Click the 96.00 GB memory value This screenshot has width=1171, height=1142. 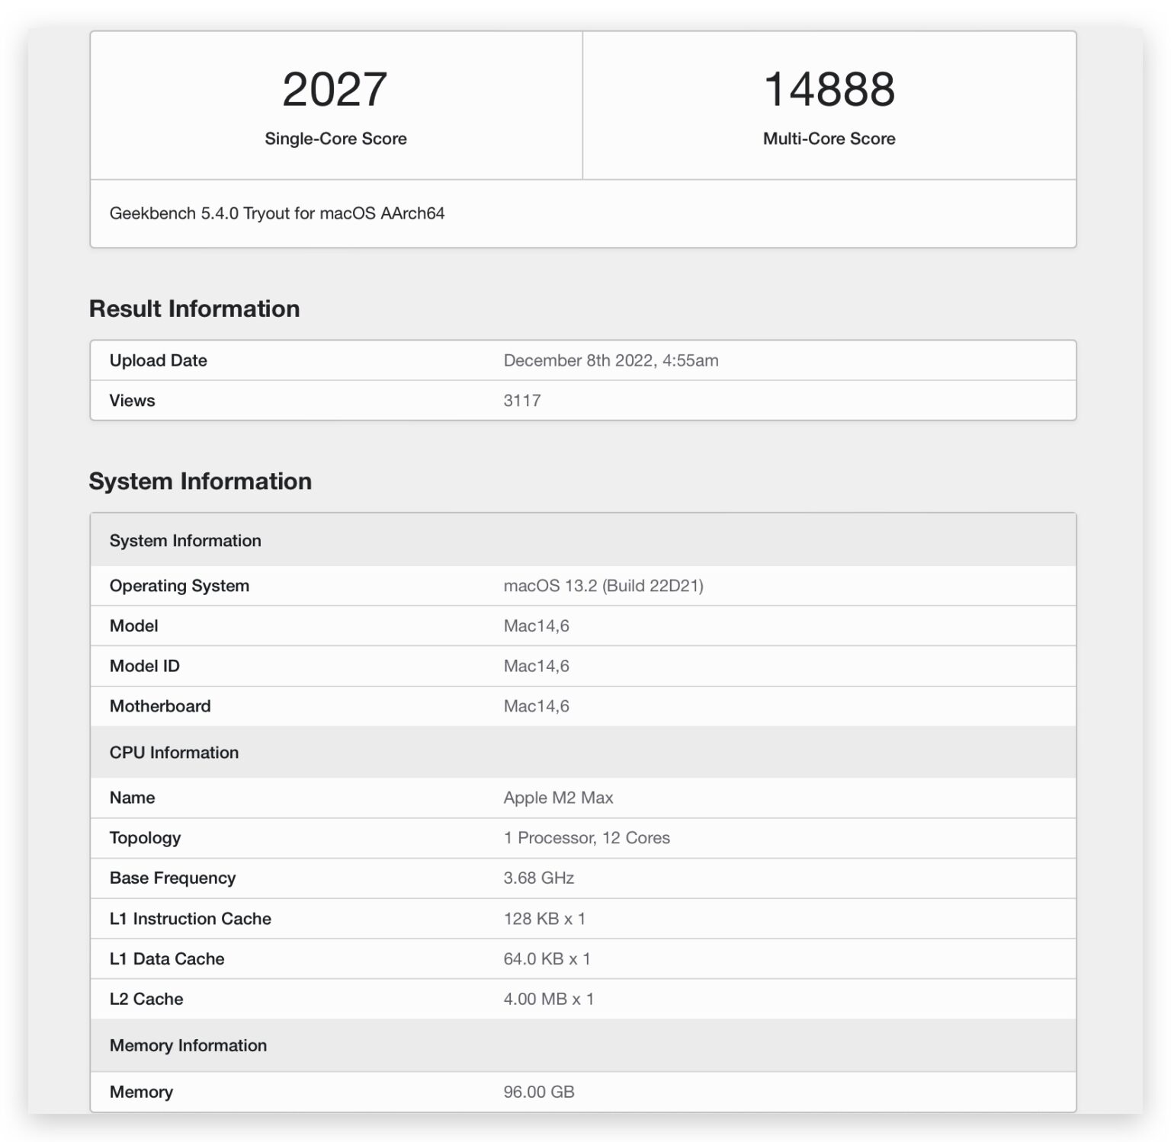539,1092
